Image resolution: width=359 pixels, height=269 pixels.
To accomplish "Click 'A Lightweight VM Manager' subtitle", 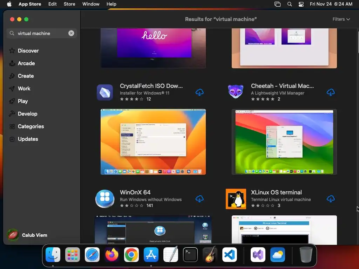I will (278, 93).
